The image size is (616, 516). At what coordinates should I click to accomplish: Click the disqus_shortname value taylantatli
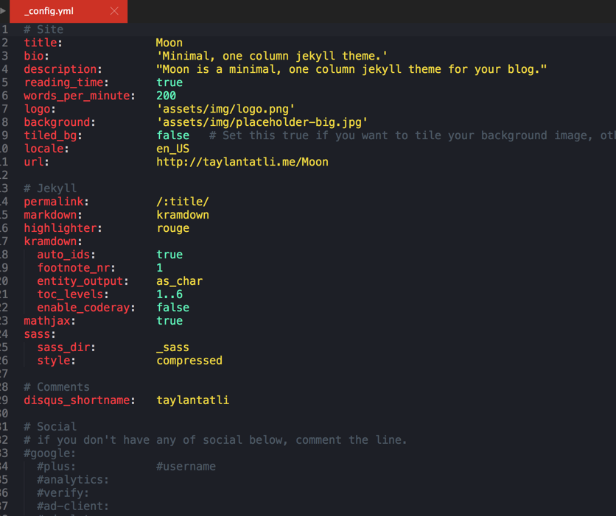192,400
